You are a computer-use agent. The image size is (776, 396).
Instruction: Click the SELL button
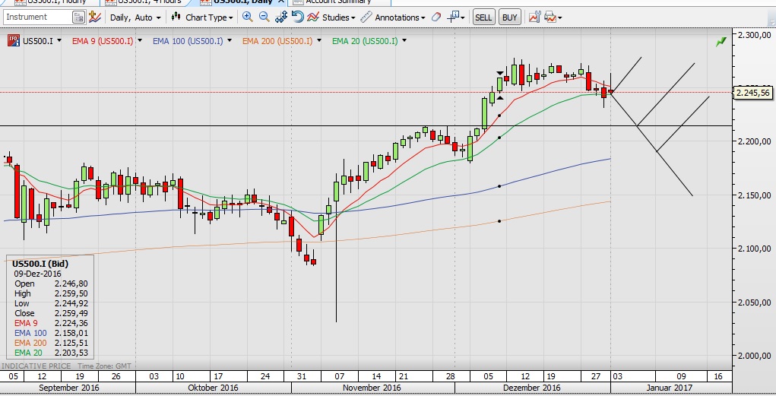click(x=483, y=17)
